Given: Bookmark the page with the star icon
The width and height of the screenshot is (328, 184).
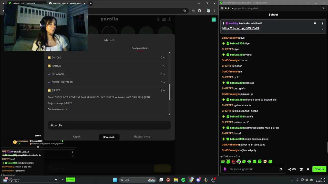Looking at the screenshot, I should pyautogui.click(x=184, y=11).
